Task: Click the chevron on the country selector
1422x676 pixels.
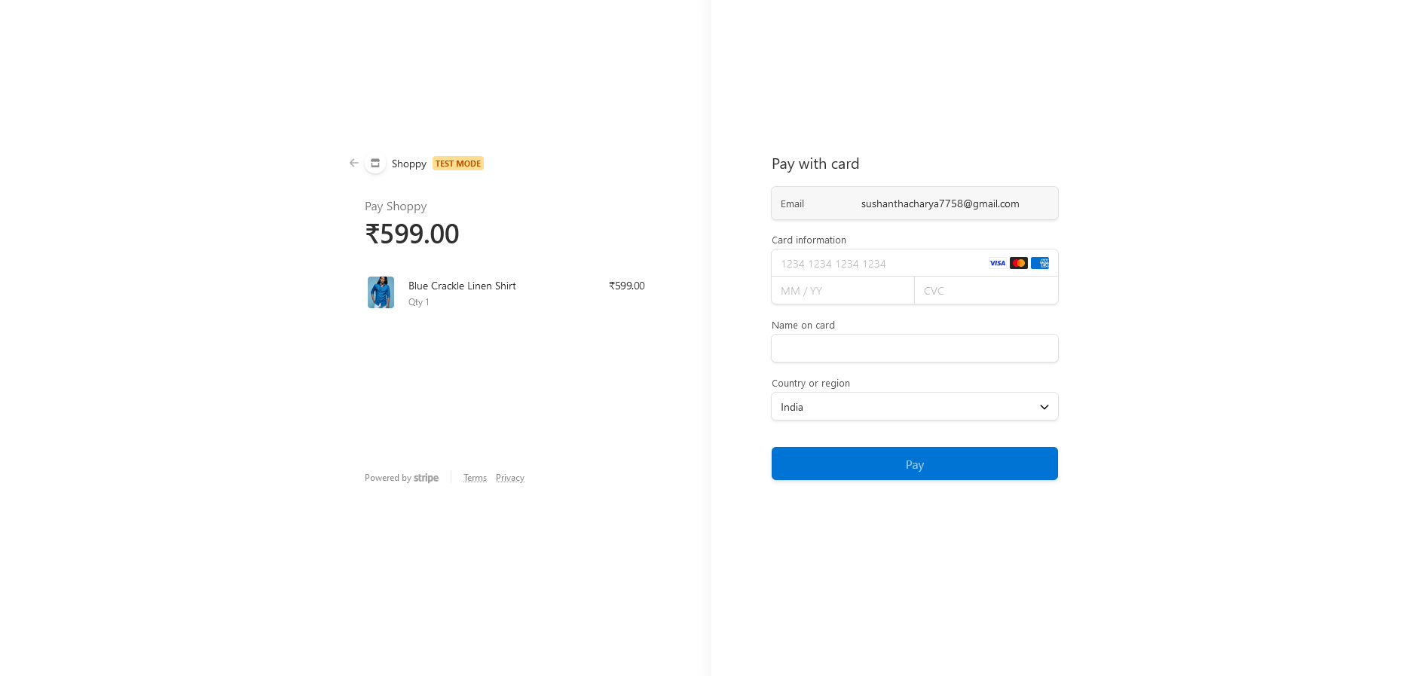Action: [1044, 406]
